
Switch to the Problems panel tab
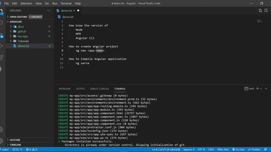click(x=64, y=89)
